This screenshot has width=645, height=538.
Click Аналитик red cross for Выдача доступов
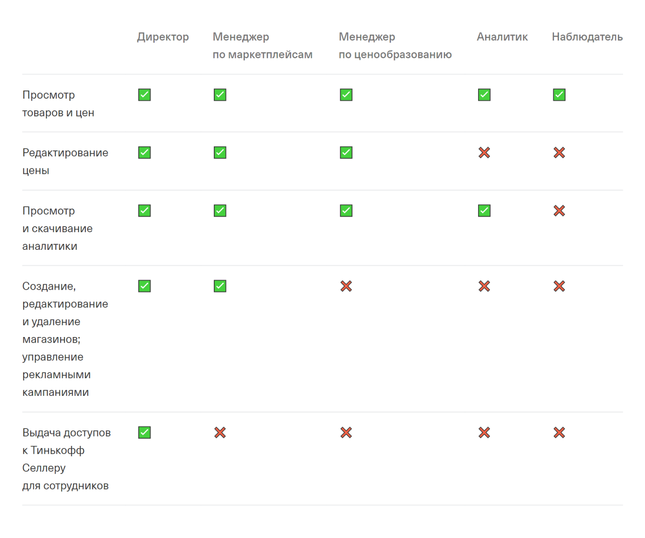coord(484,433)
